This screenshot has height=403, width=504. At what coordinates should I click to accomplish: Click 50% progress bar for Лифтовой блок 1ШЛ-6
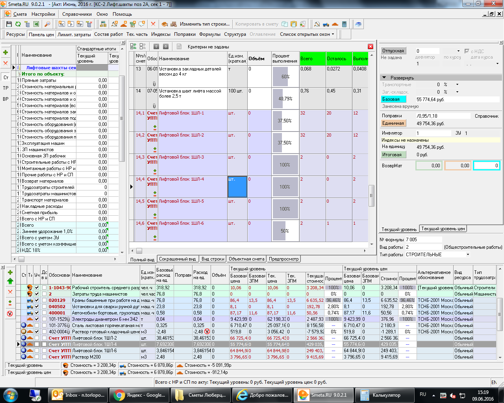[x=285, y=231]
